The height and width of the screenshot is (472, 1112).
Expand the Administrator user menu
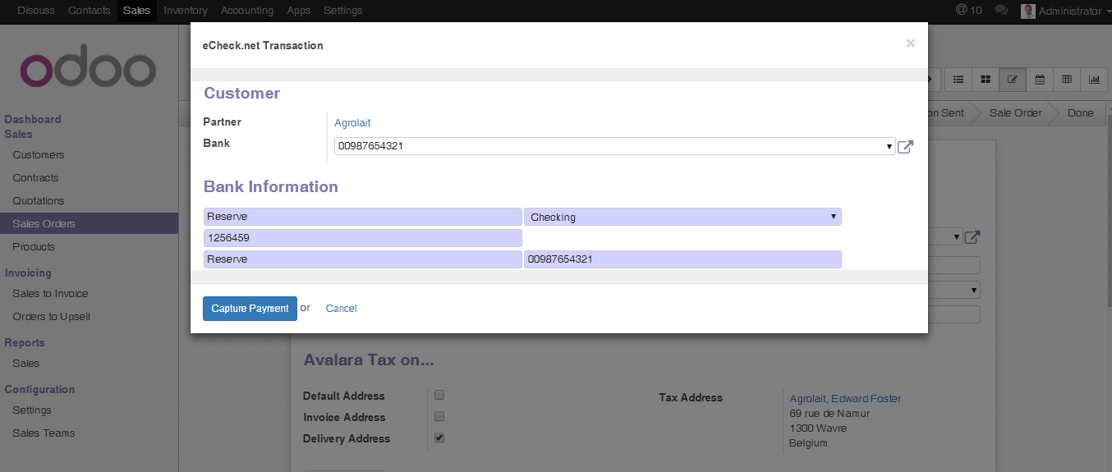tap(1070, 11)
